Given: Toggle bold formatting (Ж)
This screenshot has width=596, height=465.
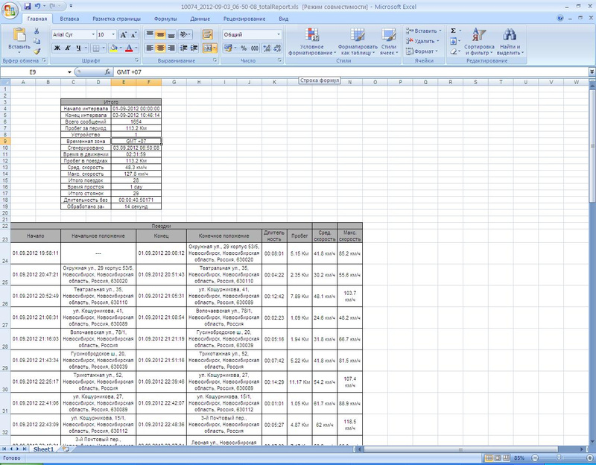Looking at the screenshot, I should [57, 48].
